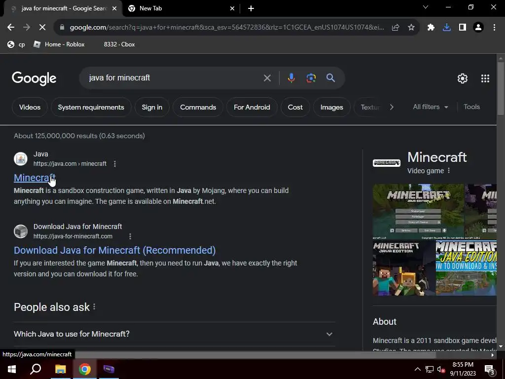Open more options for java-for-minecraft.com result
Screen dimensions: 505x379
tap(130, 236)
